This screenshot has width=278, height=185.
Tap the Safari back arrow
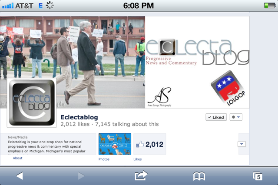tap(20, 176)
